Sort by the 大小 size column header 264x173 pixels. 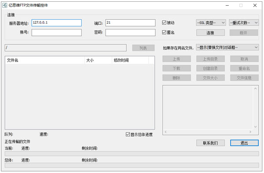tap(98, 60)
